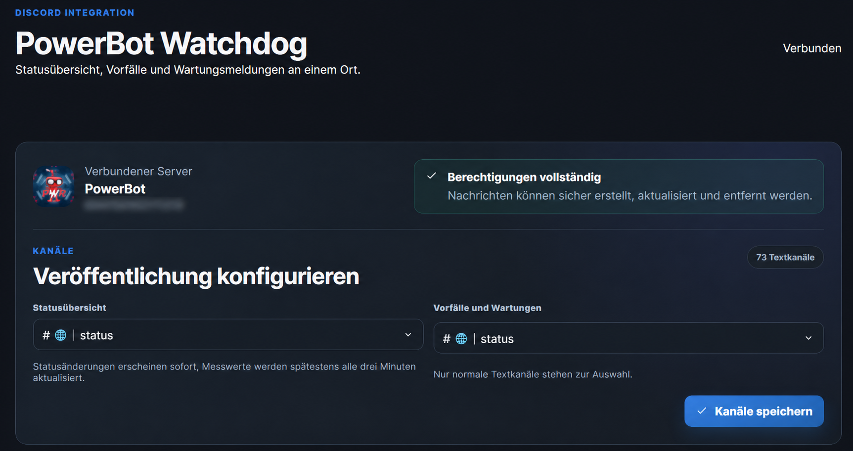Click the subtitle Statusübersicht, Vorfälle und Wartungsmeldungen
Viewport: 853px width, 451px height.
188,70
